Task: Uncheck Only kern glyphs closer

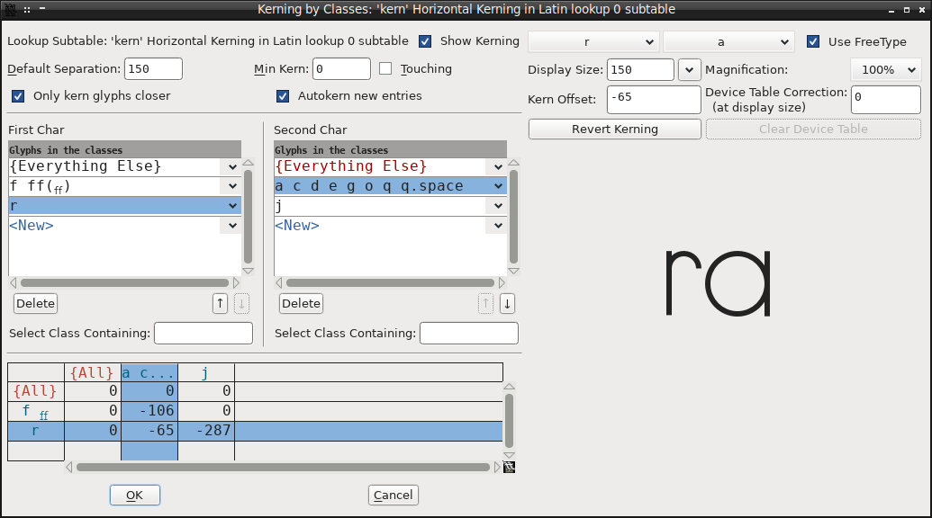Action: click(x=18, y=96)
